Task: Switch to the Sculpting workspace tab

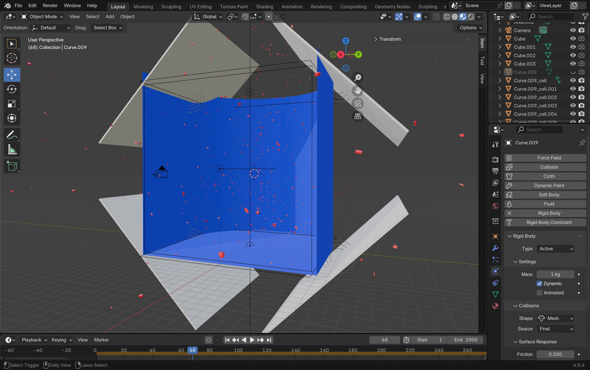Action: click(x=171, y=7)
